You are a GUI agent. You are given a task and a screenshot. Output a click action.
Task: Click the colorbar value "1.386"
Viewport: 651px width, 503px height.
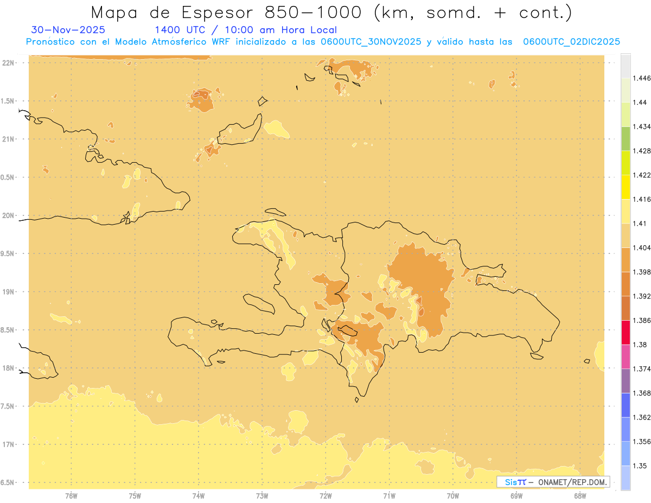[x=642, y=321]
